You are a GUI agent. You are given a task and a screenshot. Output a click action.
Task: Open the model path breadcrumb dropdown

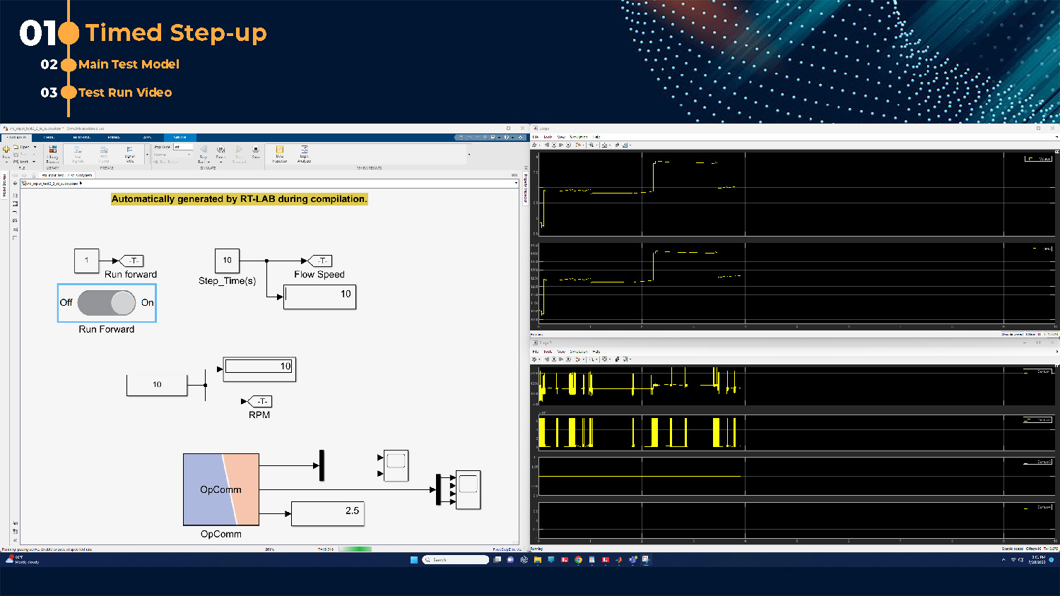click(x=516, y=183)
